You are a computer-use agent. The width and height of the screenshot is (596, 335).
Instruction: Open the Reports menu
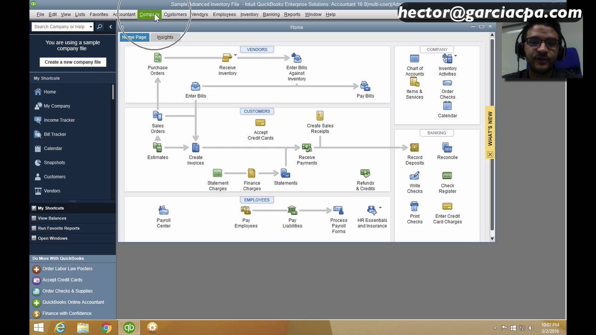292,14
